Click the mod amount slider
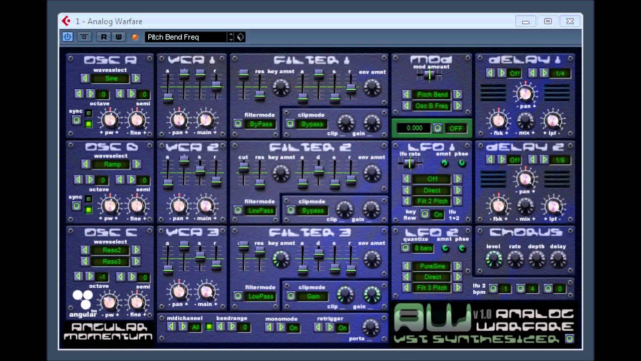This screenshot has width=641, height=361. tap(430, 75)
